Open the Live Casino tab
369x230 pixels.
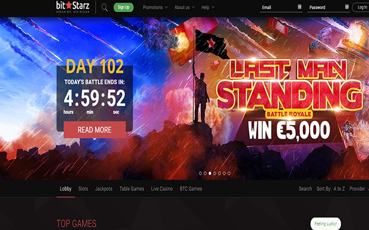tap(161, 189)
